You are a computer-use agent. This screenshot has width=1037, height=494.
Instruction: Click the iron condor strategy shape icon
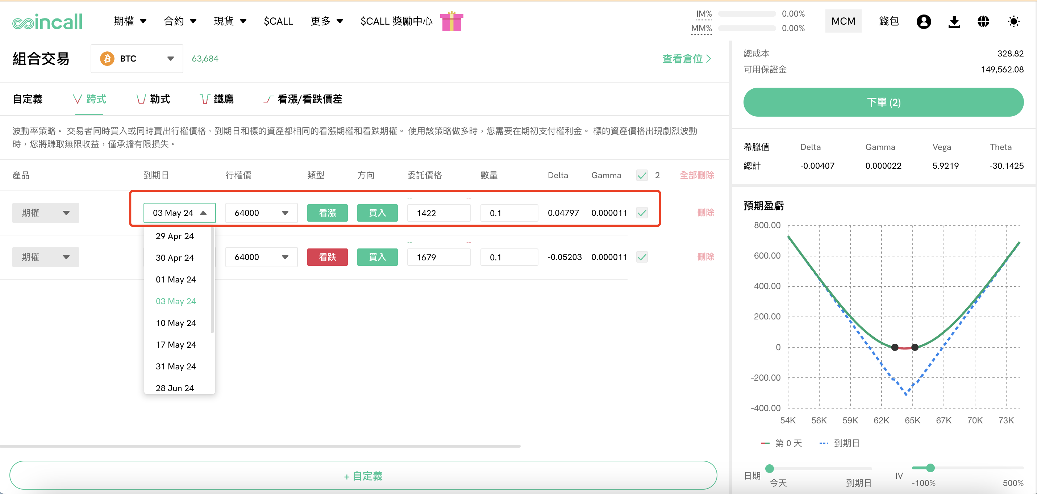coord(205,99)
